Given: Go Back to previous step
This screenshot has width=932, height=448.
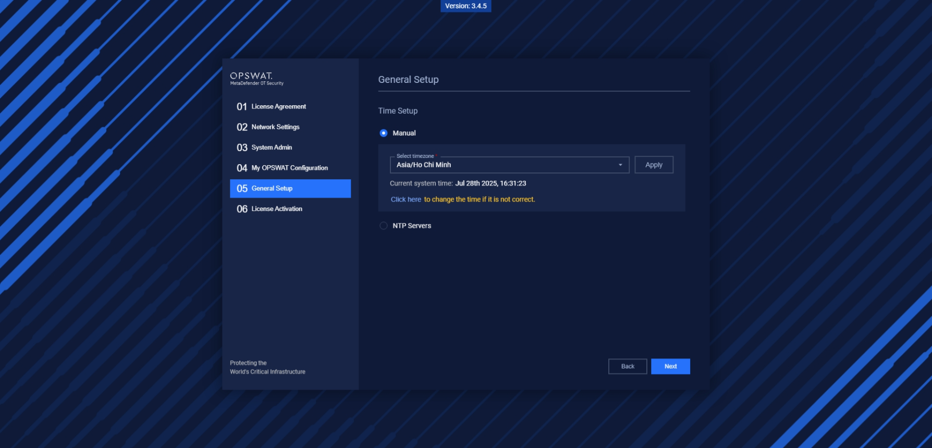Looking at the screenshot, I should (628, 366).
